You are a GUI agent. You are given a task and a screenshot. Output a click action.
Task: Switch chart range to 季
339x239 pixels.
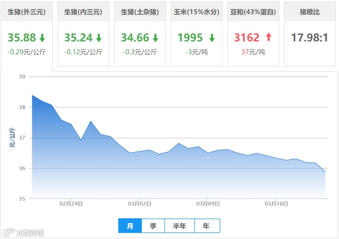click(153, 226)
